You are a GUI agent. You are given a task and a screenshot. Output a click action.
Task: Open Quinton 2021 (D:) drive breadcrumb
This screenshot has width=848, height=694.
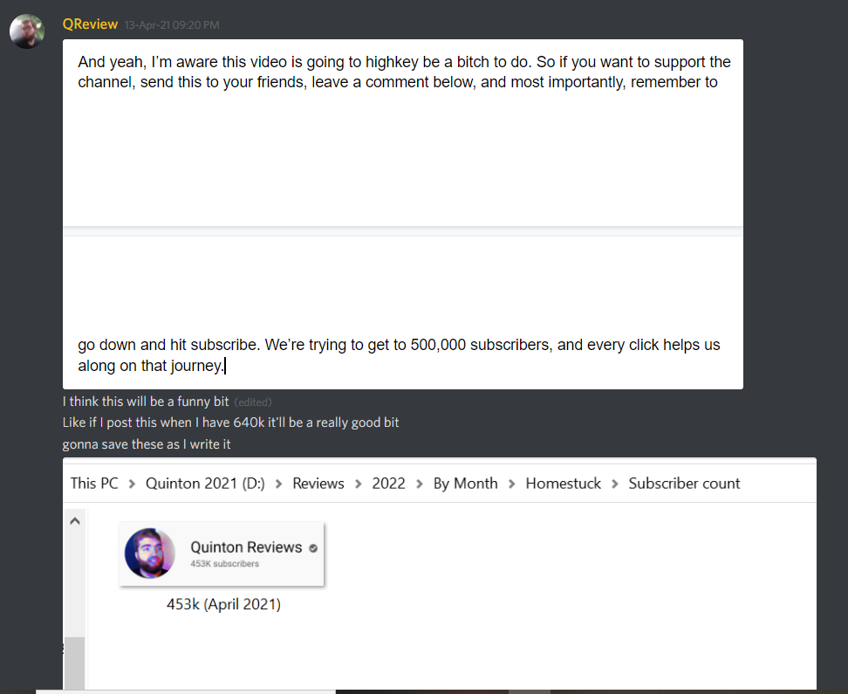(x=205, y=483)
